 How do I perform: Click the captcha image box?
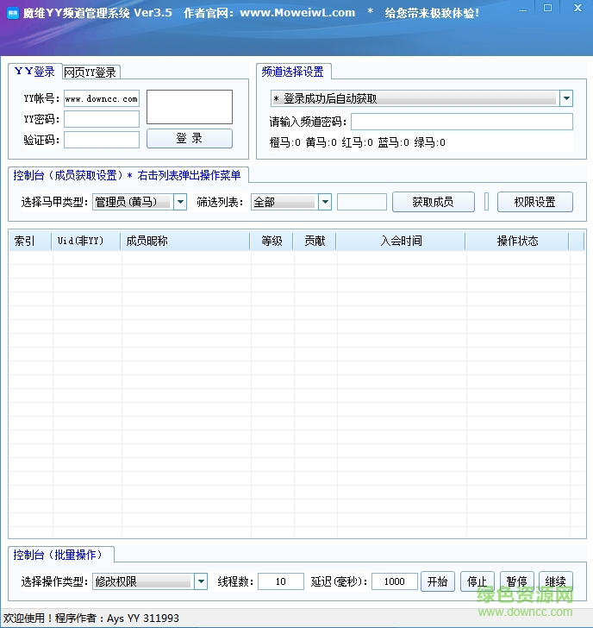(190, 107)
